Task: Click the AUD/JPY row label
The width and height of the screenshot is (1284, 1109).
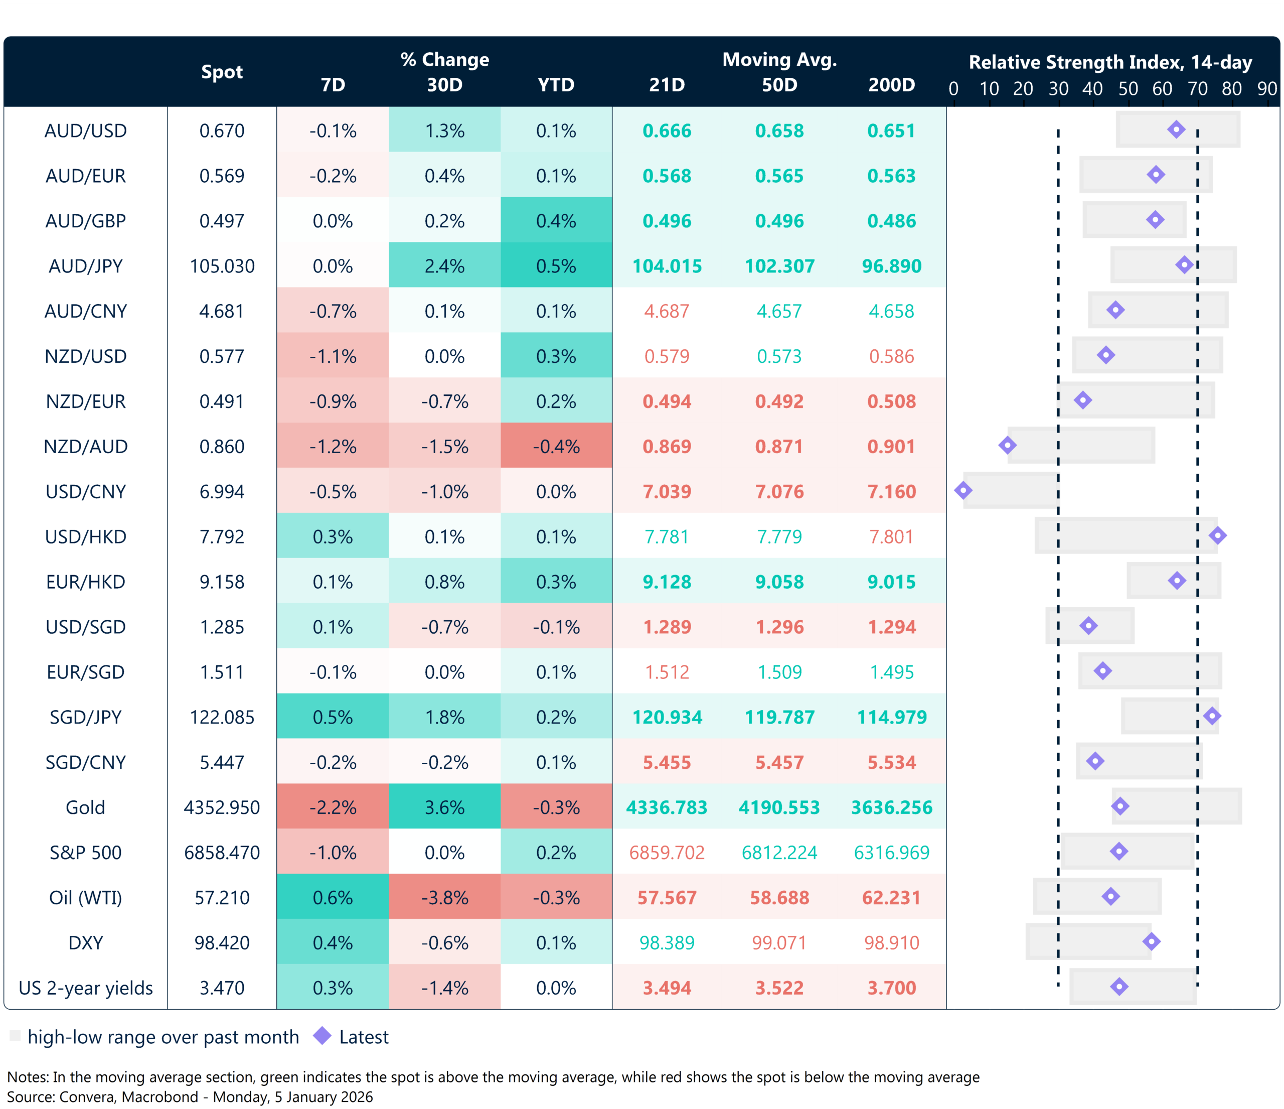Action: pos(86,266)
